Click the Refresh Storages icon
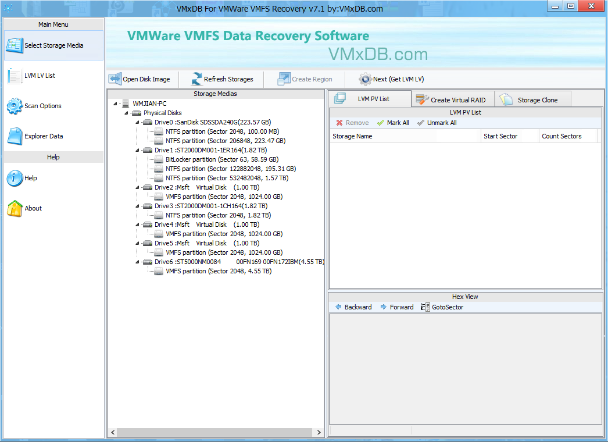The image size is (608, 442). [x=196, y=79]
